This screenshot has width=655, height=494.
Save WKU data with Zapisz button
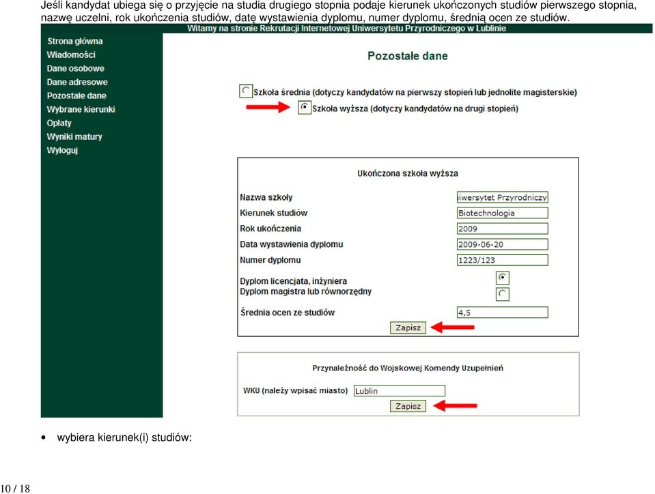point(408,406)
